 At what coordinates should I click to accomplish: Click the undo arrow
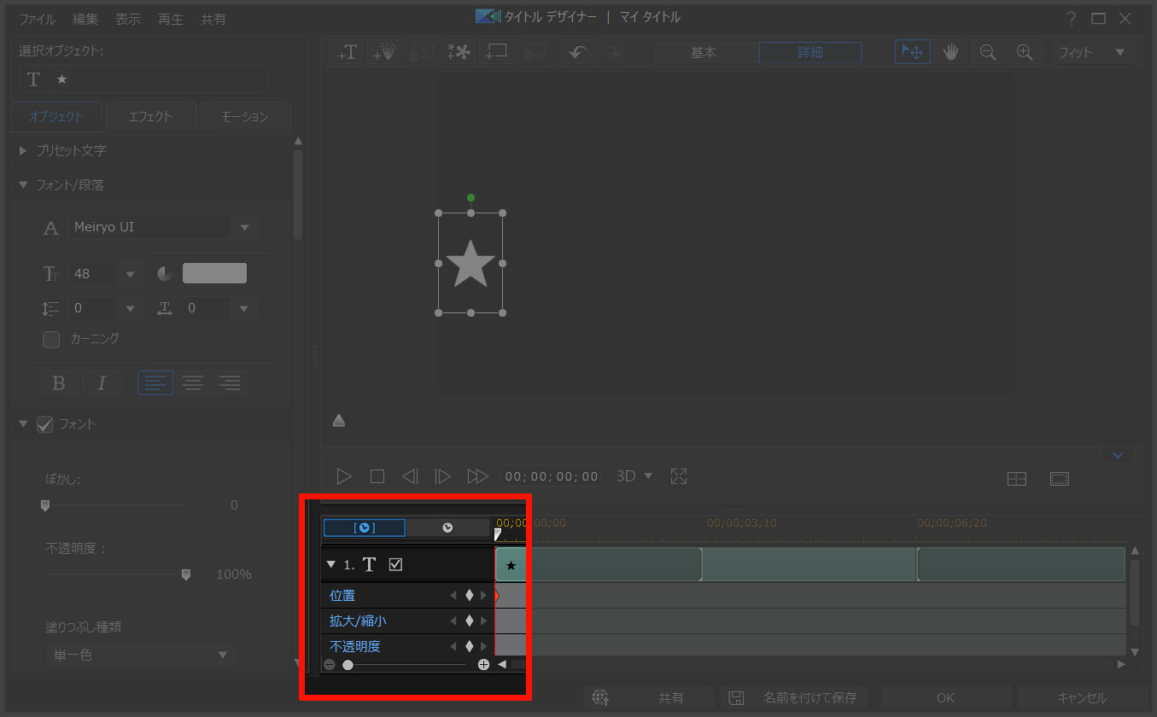[577, 52]
